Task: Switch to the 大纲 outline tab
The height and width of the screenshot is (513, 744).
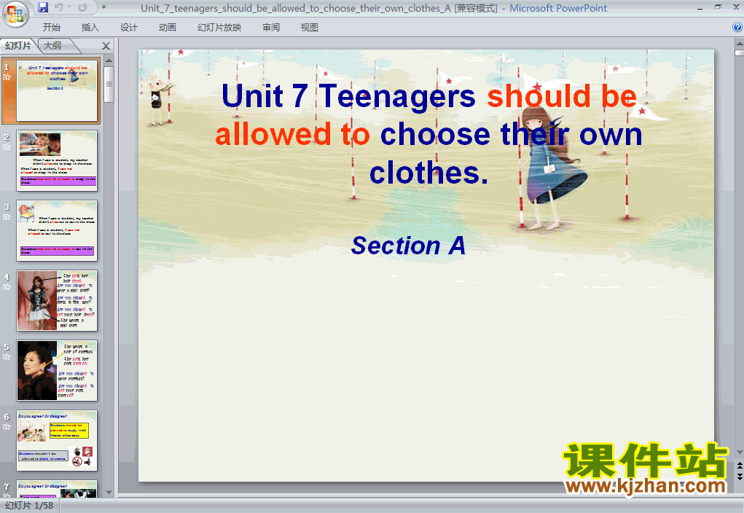Action: tap(52, 46)
